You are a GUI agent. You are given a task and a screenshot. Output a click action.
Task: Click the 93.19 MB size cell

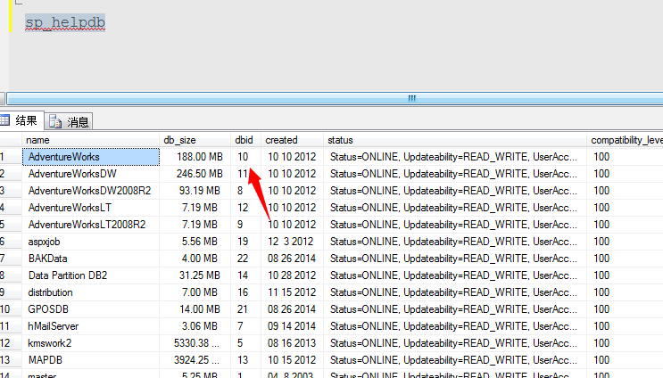(195, 191)
